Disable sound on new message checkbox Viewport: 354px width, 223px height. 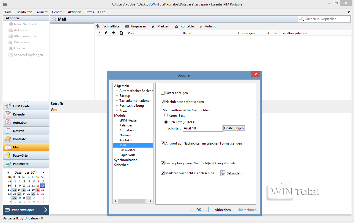(163, 163)
